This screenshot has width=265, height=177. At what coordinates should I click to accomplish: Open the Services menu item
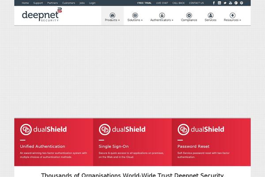(x=211, y=20)
